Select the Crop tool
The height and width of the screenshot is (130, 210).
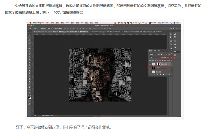pyautogui.click(x=29, y=46)
